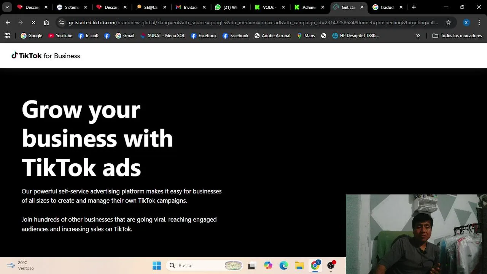Open the Gmail bookmark
Viewport: 487px width, 274px height.
click(125, 35)
